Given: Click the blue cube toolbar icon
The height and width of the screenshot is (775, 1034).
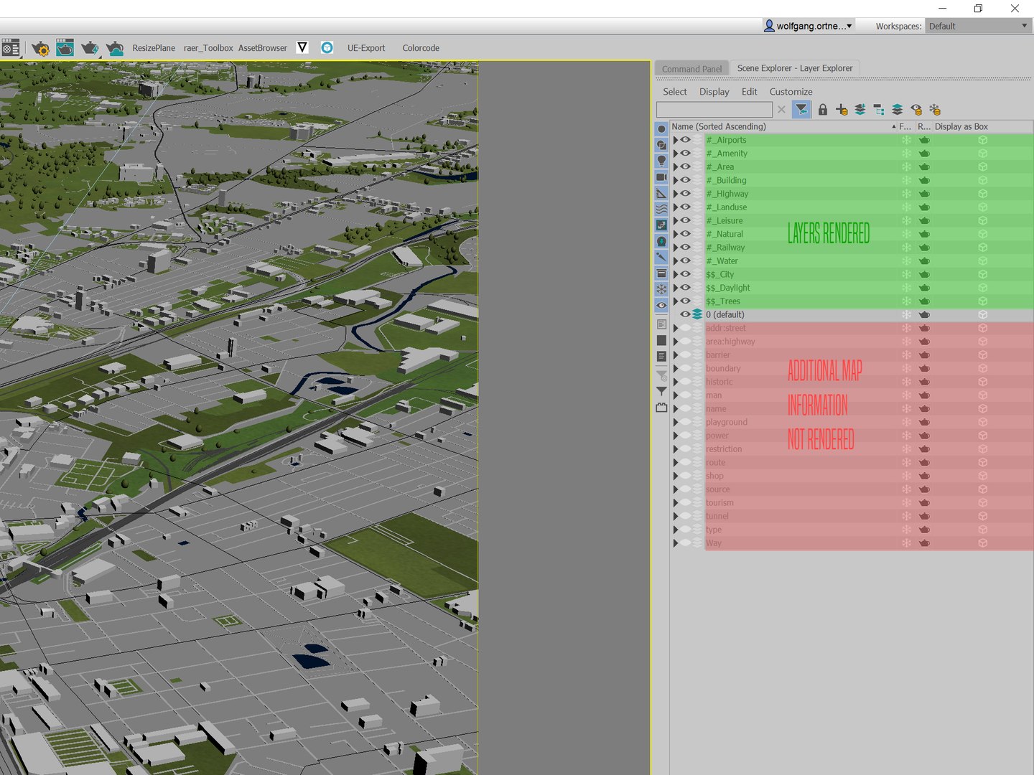Looking at the screenshot, I should point(327,47).
